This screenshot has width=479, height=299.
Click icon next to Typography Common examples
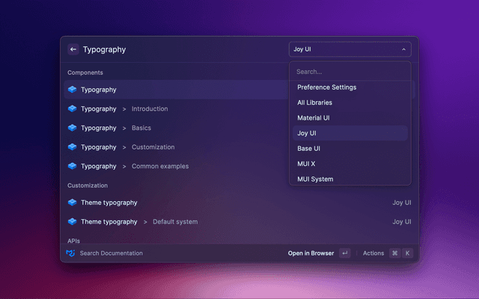pyautogui.click(x=72, y=166)
